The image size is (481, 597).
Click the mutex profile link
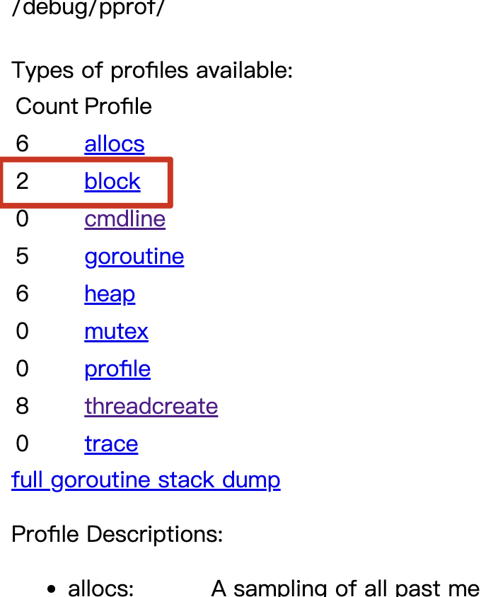tap(116, 331)
